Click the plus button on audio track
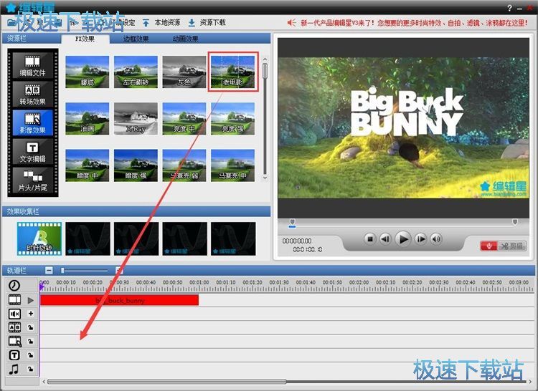The image size is (538, 391). click(31, 313)
